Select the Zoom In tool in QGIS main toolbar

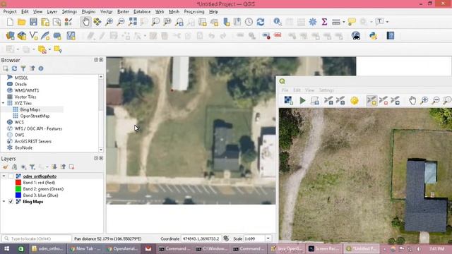tap(109, 22)
